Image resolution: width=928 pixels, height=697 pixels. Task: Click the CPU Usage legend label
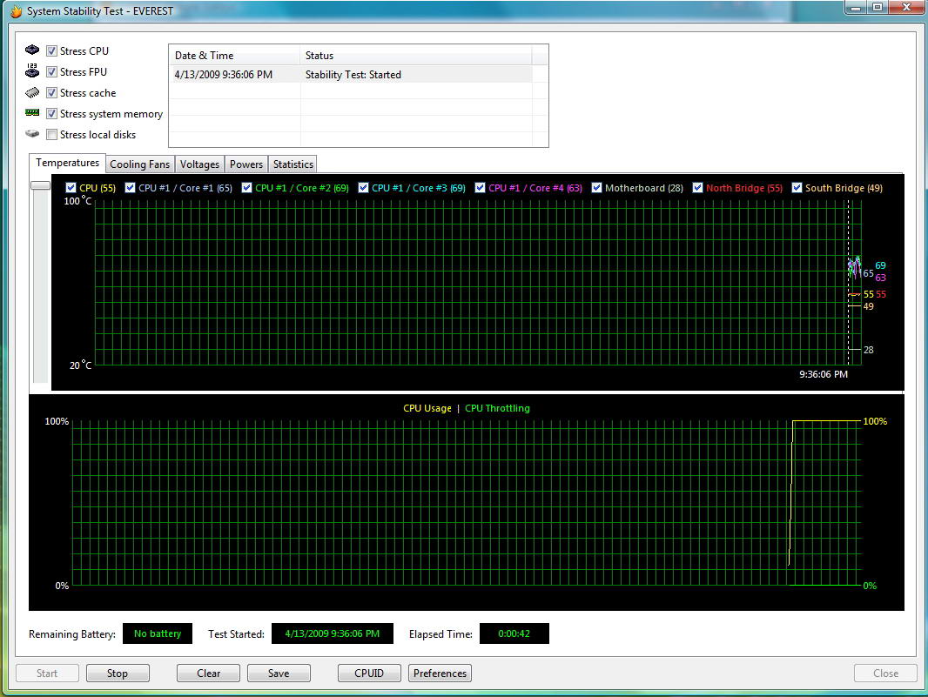(427, 408)
